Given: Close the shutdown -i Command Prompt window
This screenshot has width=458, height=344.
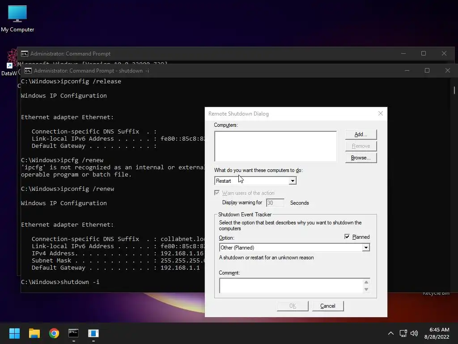Looking at the screenshot, I should coord(447,70).
